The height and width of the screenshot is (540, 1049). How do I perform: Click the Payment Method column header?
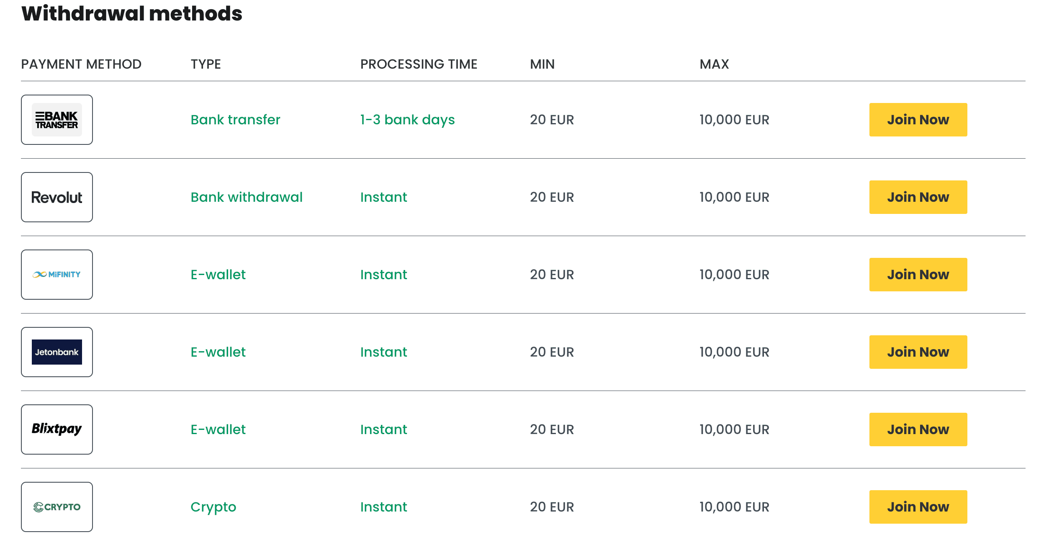pos(81,64)
